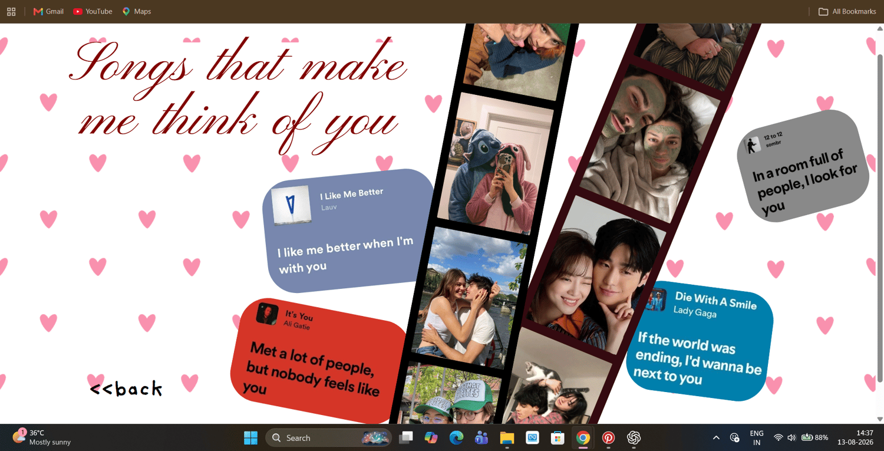The image size is (884, 451).
Task: Switch to Google Chrome in the taskbar
Action: click(583, 437)
